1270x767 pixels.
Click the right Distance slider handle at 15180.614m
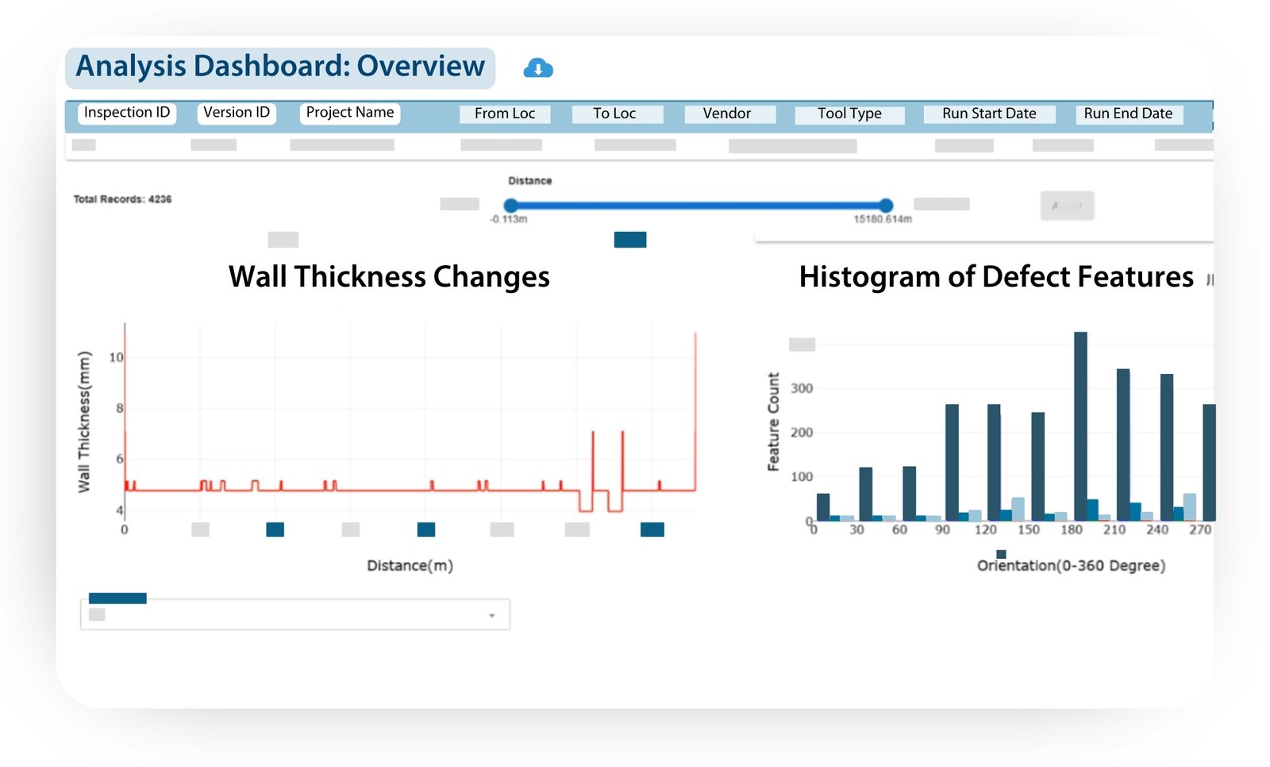coord(887,206)
